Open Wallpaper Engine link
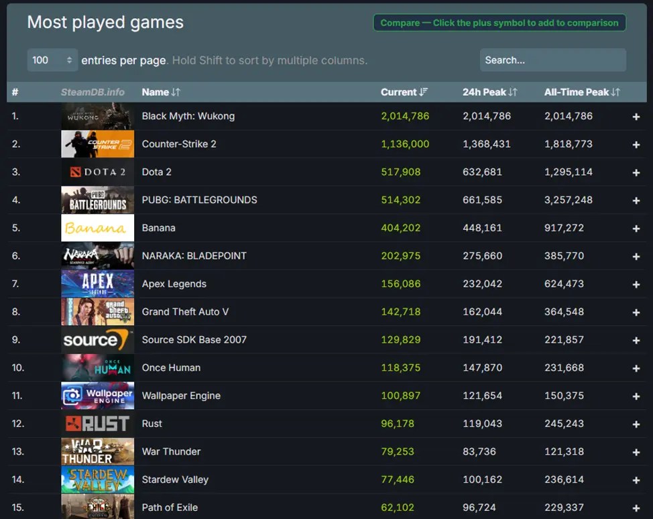Screen dimensions: 653x519 click(x=181, y=396)
